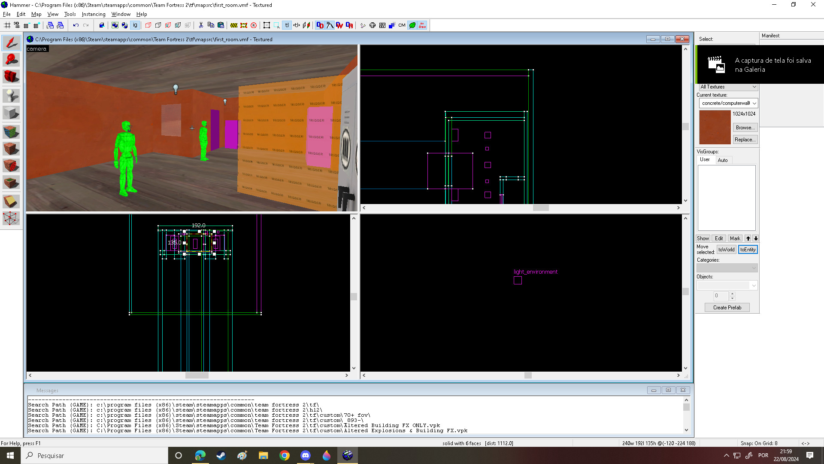Toggle texture lock 'tl' button

click(x=287, y=25)
